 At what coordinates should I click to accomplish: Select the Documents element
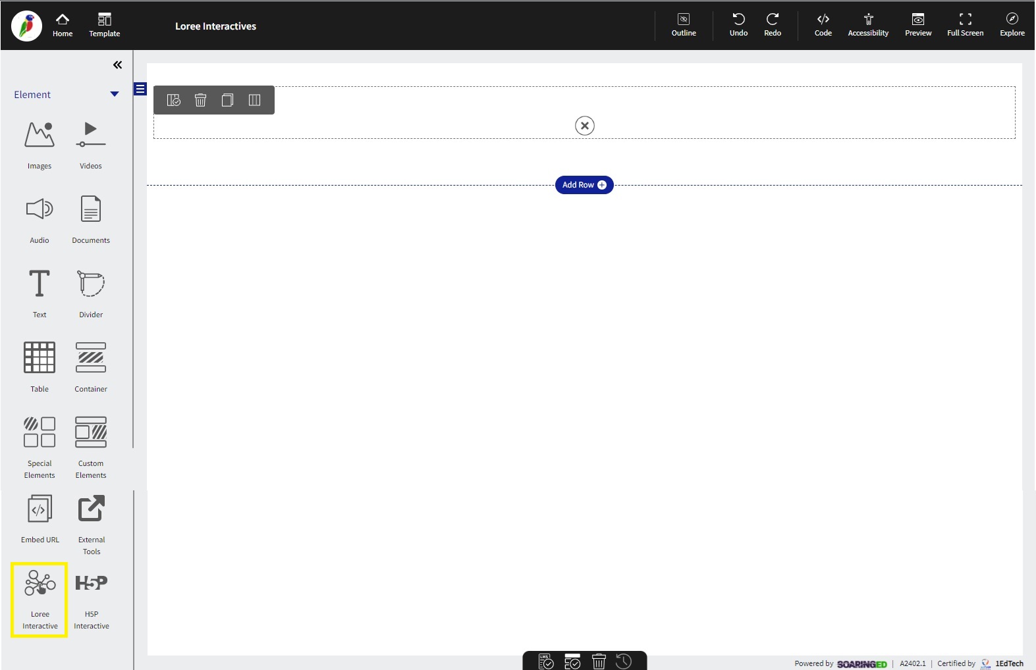click(91, 220)
